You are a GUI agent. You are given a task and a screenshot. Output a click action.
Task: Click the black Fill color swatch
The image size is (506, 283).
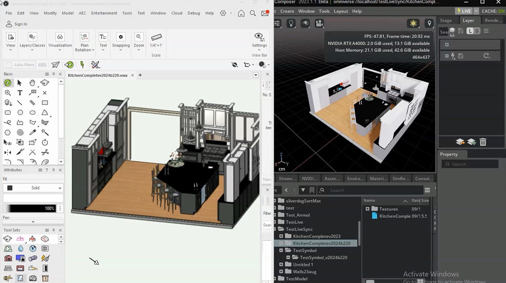pyautogui.click(x=10, y=188)
